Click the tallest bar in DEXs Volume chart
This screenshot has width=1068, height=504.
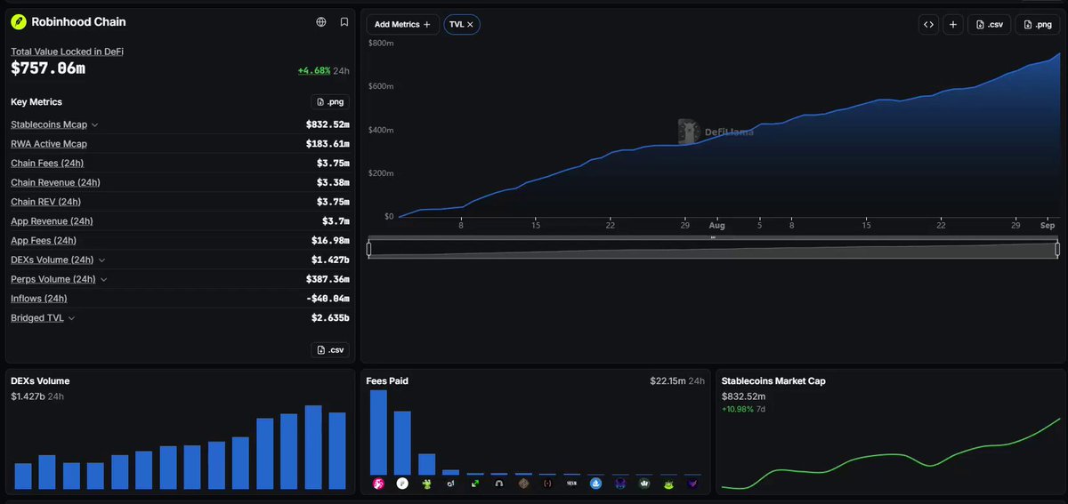click(313, 447)
